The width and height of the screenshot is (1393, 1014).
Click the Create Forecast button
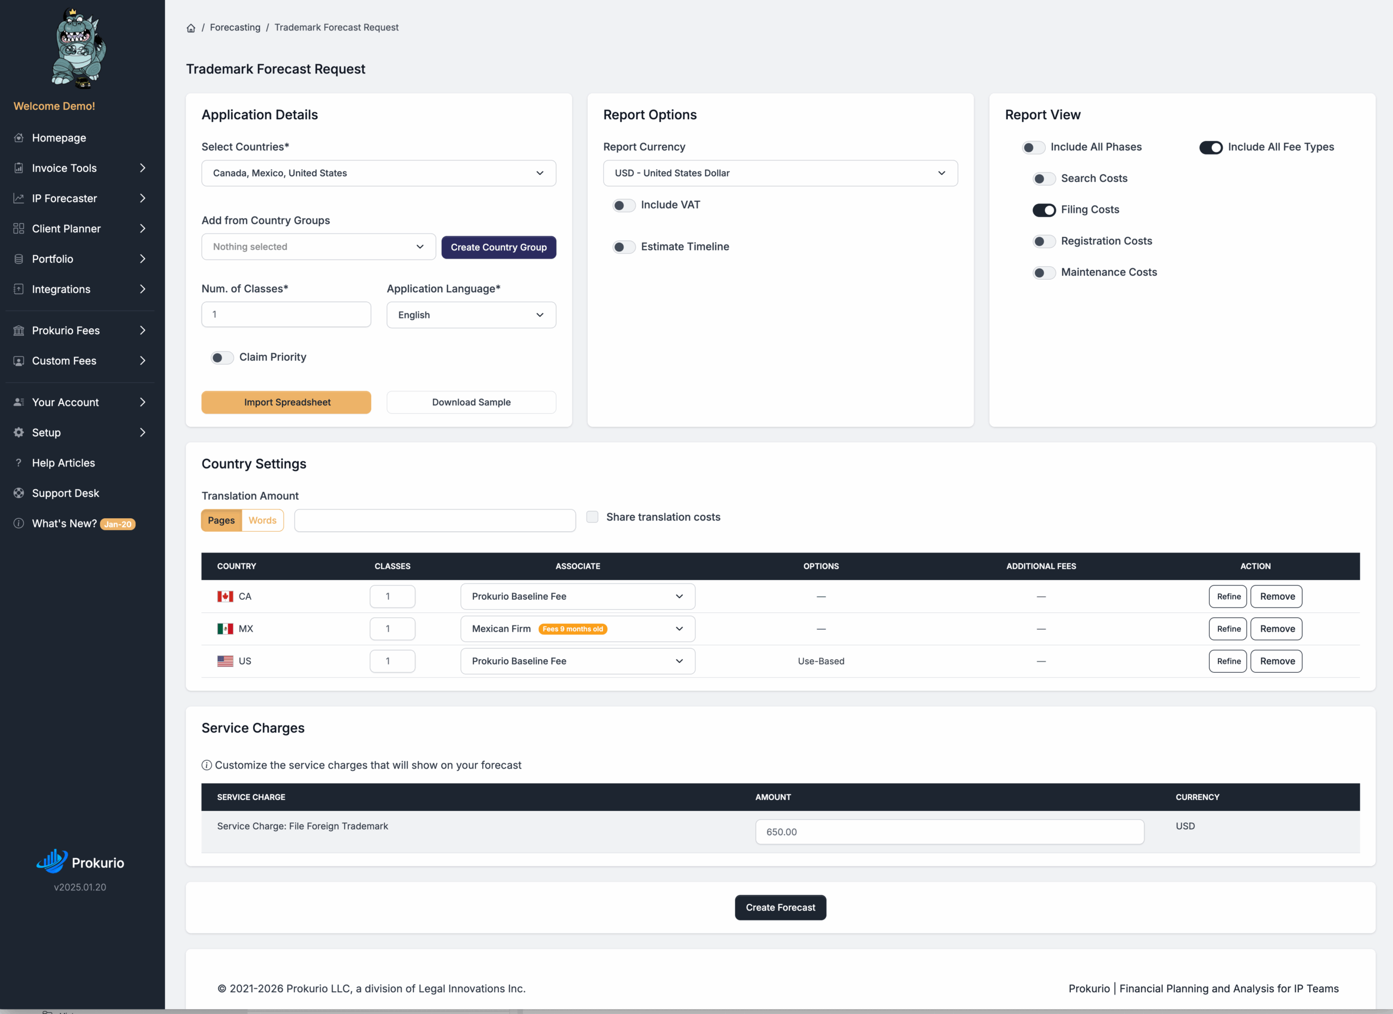780,908
